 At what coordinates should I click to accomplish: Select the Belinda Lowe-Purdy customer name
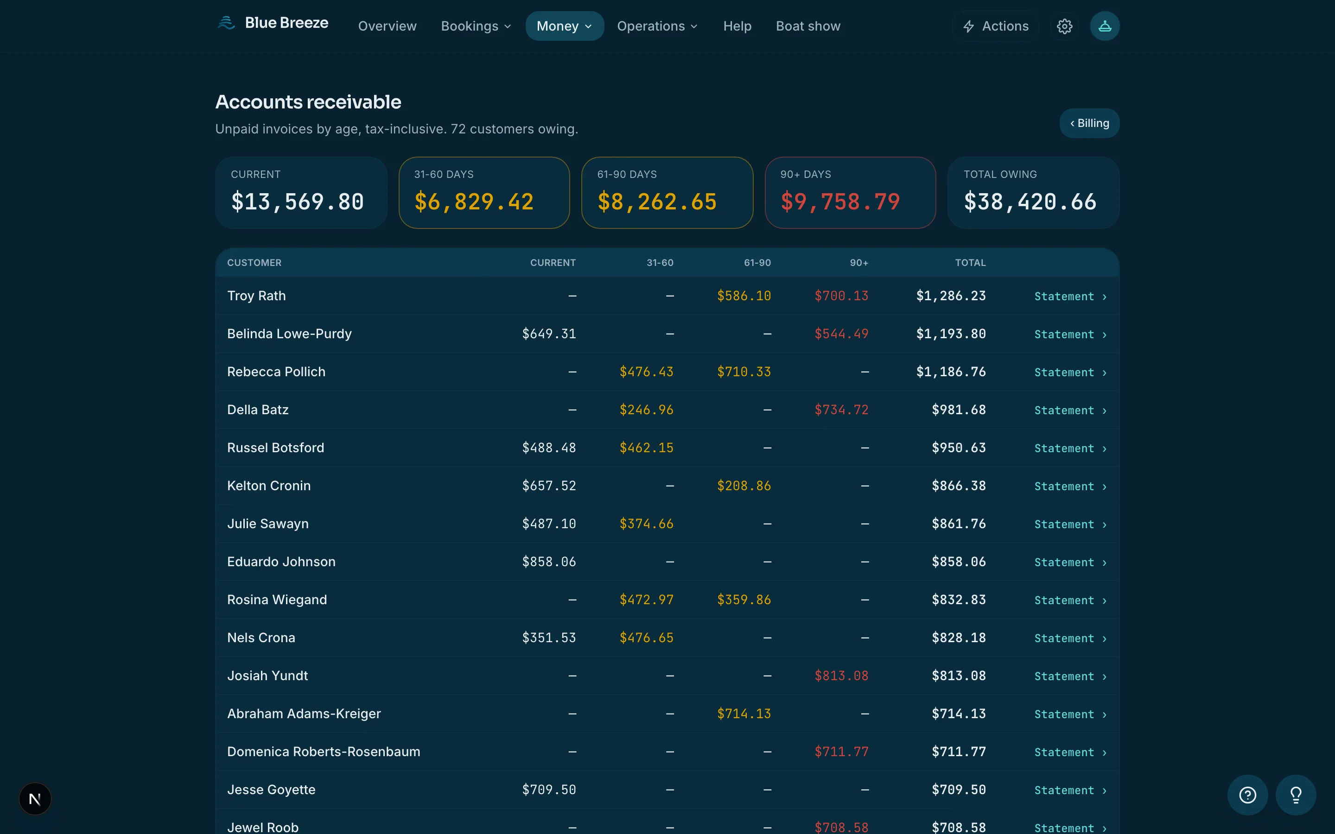tap(290, 334)
